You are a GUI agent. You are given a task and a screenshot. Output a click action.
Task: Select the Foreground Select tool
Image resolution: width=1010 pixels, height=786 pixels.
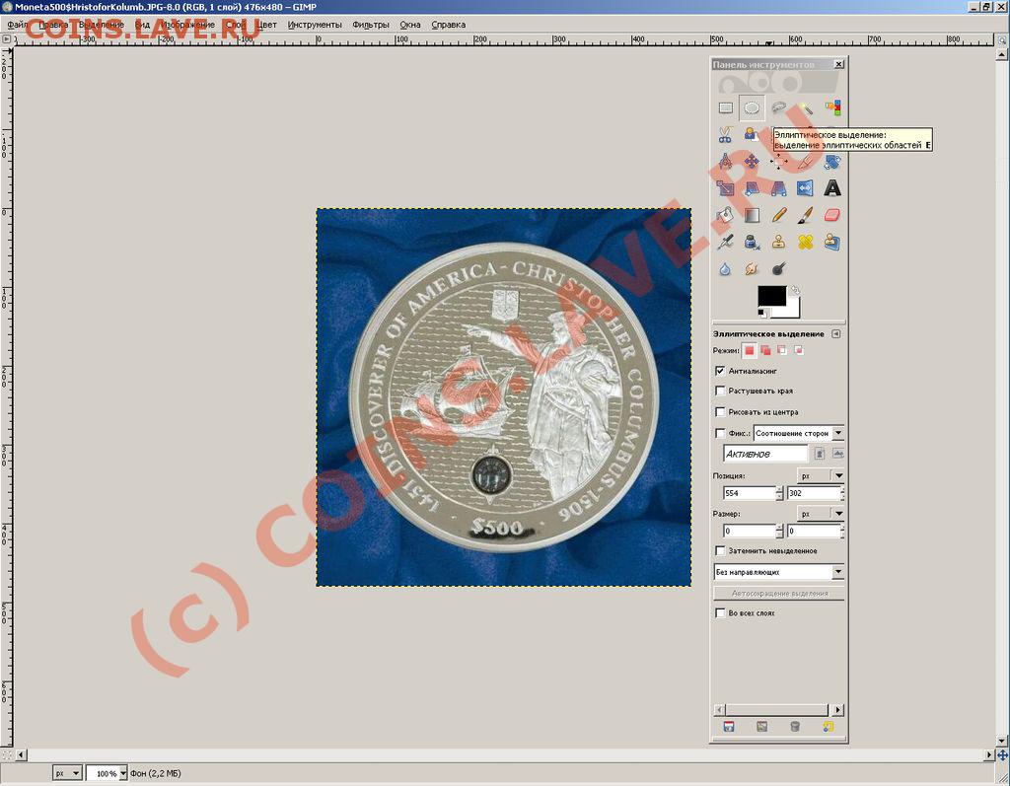pyautogui.click(x=752, y=134)
